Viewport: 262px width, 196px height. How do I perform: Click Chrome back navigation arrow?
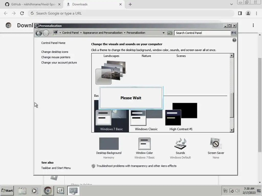6,13
